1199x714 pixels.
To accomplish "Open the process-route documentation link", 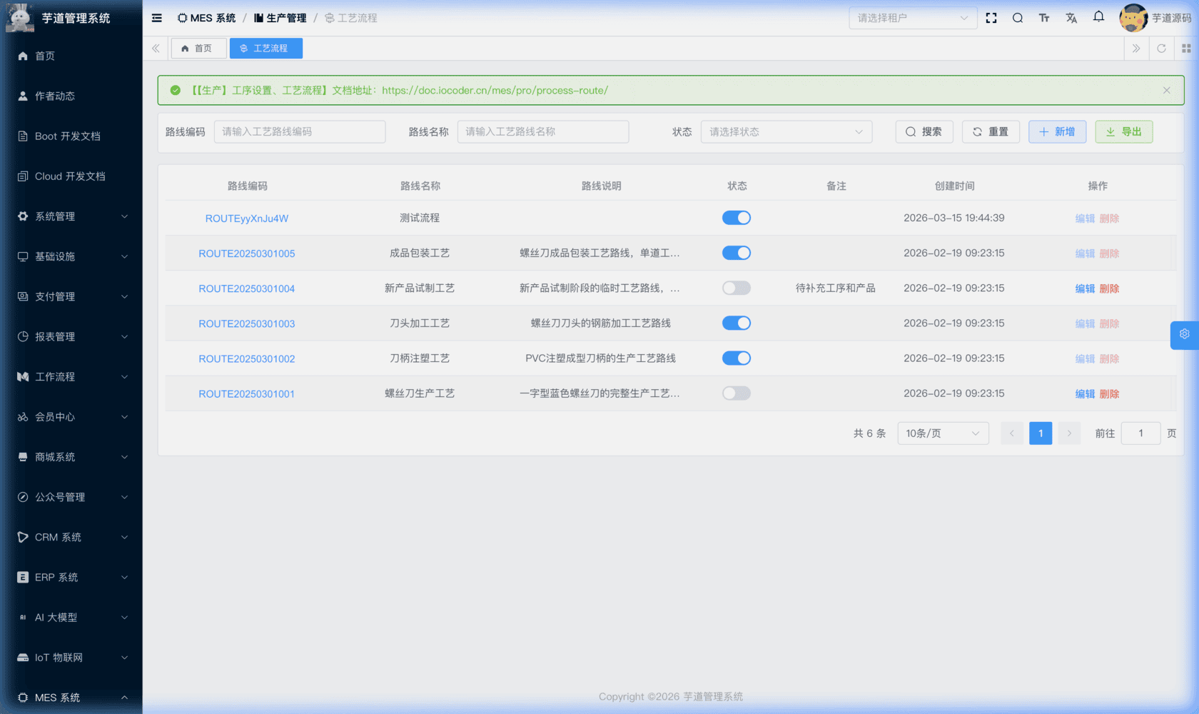I will (x=495, y=91).
